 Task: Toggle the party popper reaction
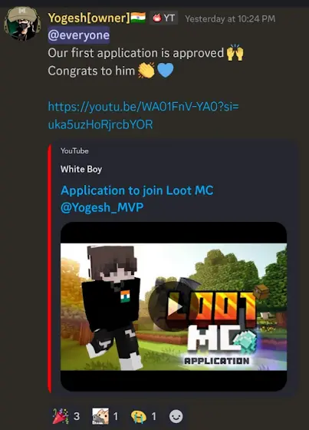tap(66, 416)
